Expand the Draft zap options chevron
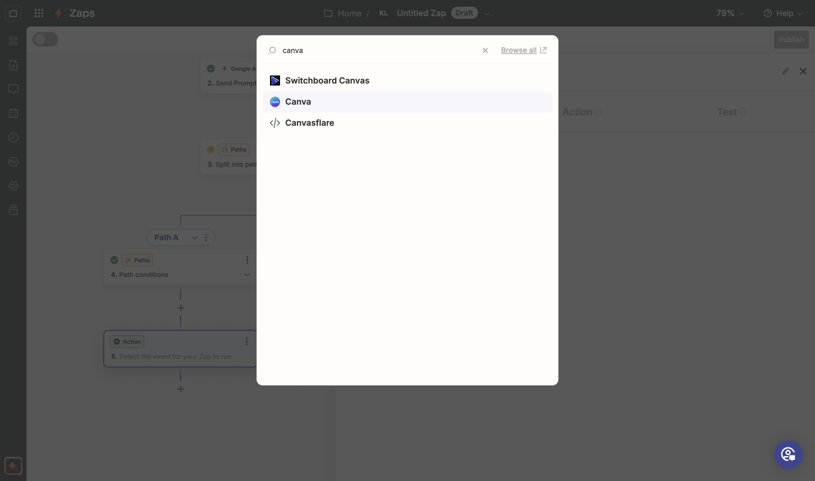 pos(487,13)
